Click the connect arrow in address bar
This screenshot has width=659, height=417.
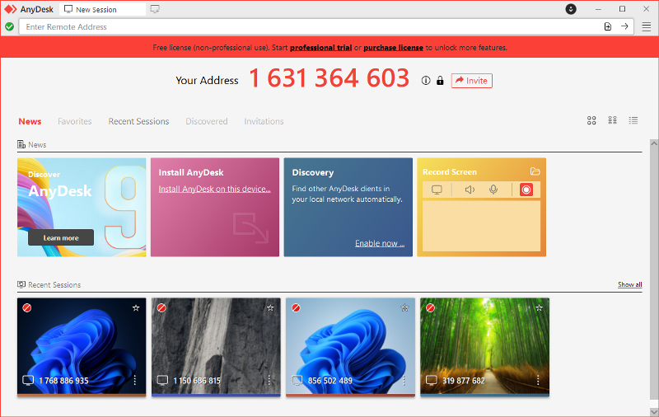624,26
